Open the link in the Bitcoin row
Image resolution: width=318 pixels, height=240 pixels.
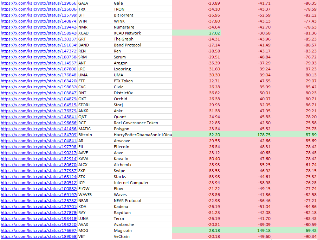(x=39, y=135)
